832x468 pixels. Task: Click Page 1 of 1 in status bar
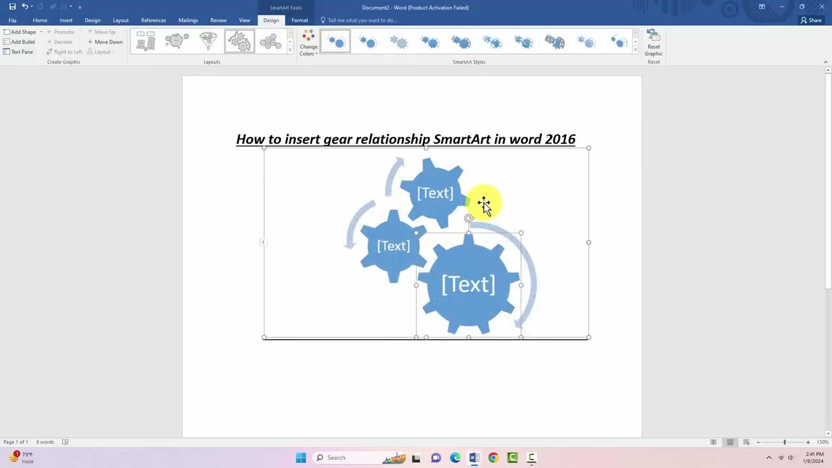point(16,442)
